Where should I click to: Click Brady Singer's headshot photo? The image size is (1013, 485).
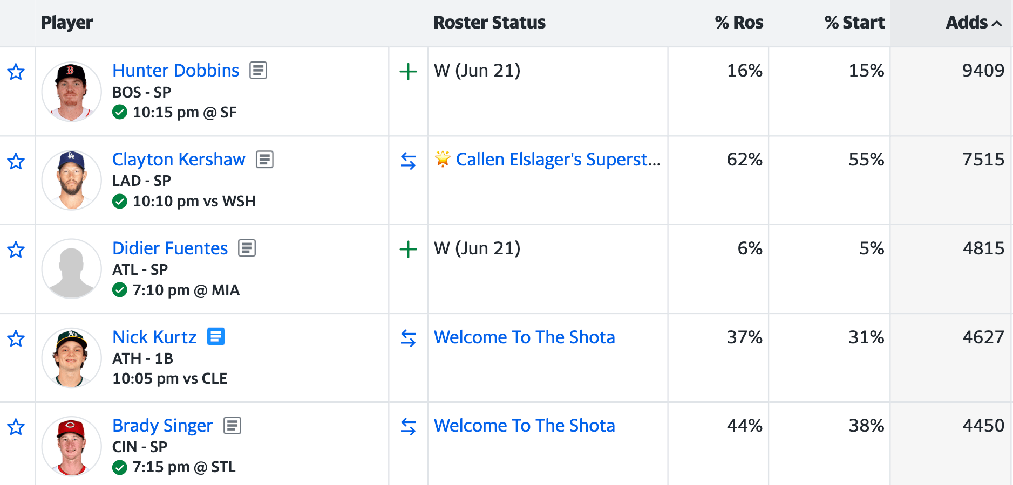(x=71, y=446)
